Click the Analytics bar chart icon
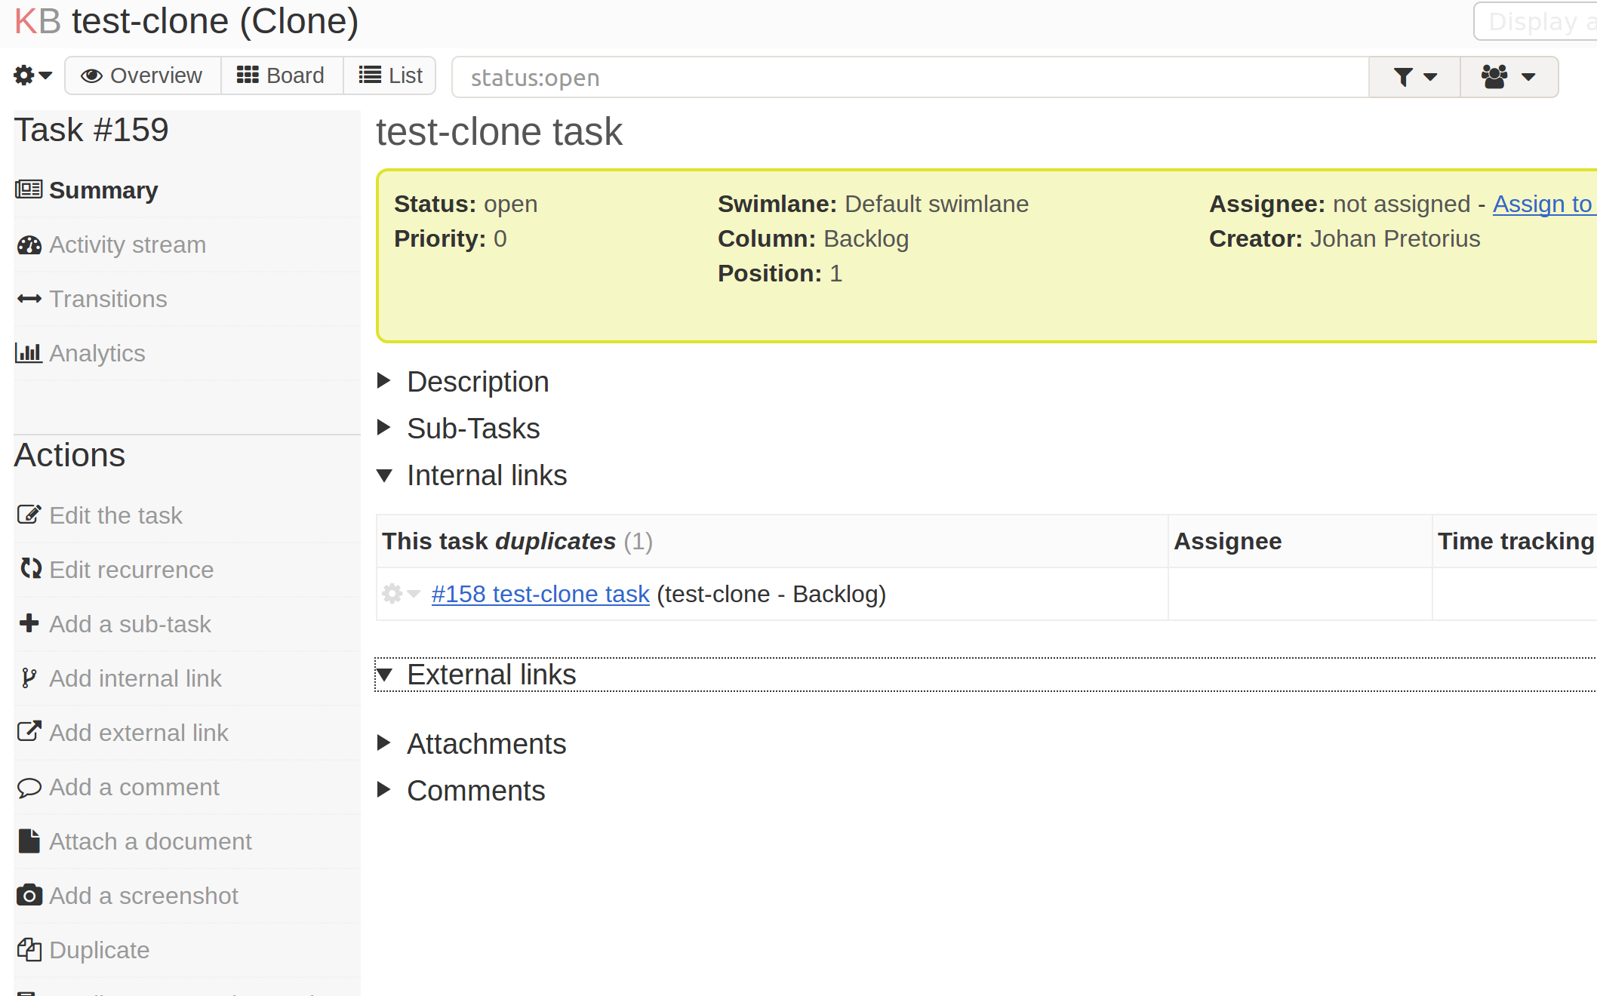 coord(29,352)
